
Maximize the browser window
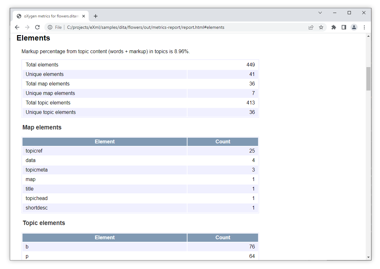click(x=349, y=13)
